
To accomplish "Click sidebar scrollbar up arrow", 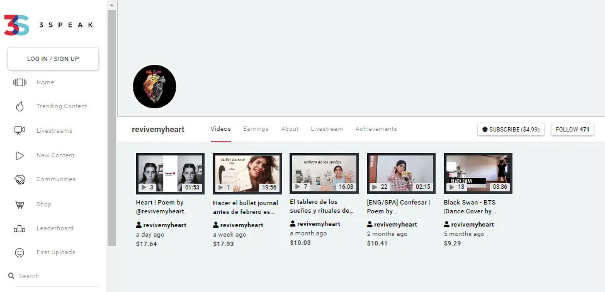I will tap(111, 5).
